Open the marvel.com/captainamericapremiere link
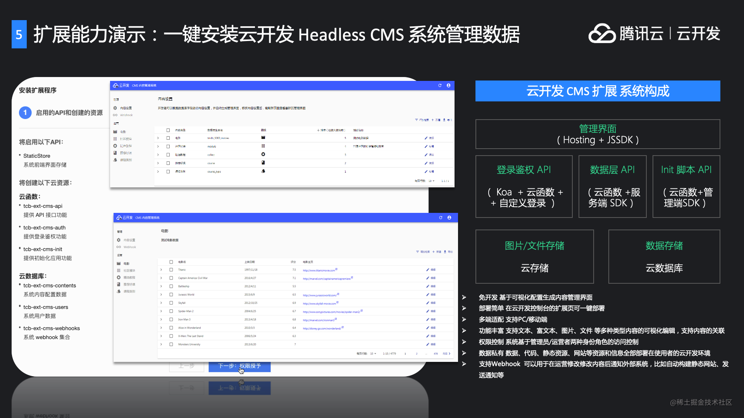 point(327,278)
